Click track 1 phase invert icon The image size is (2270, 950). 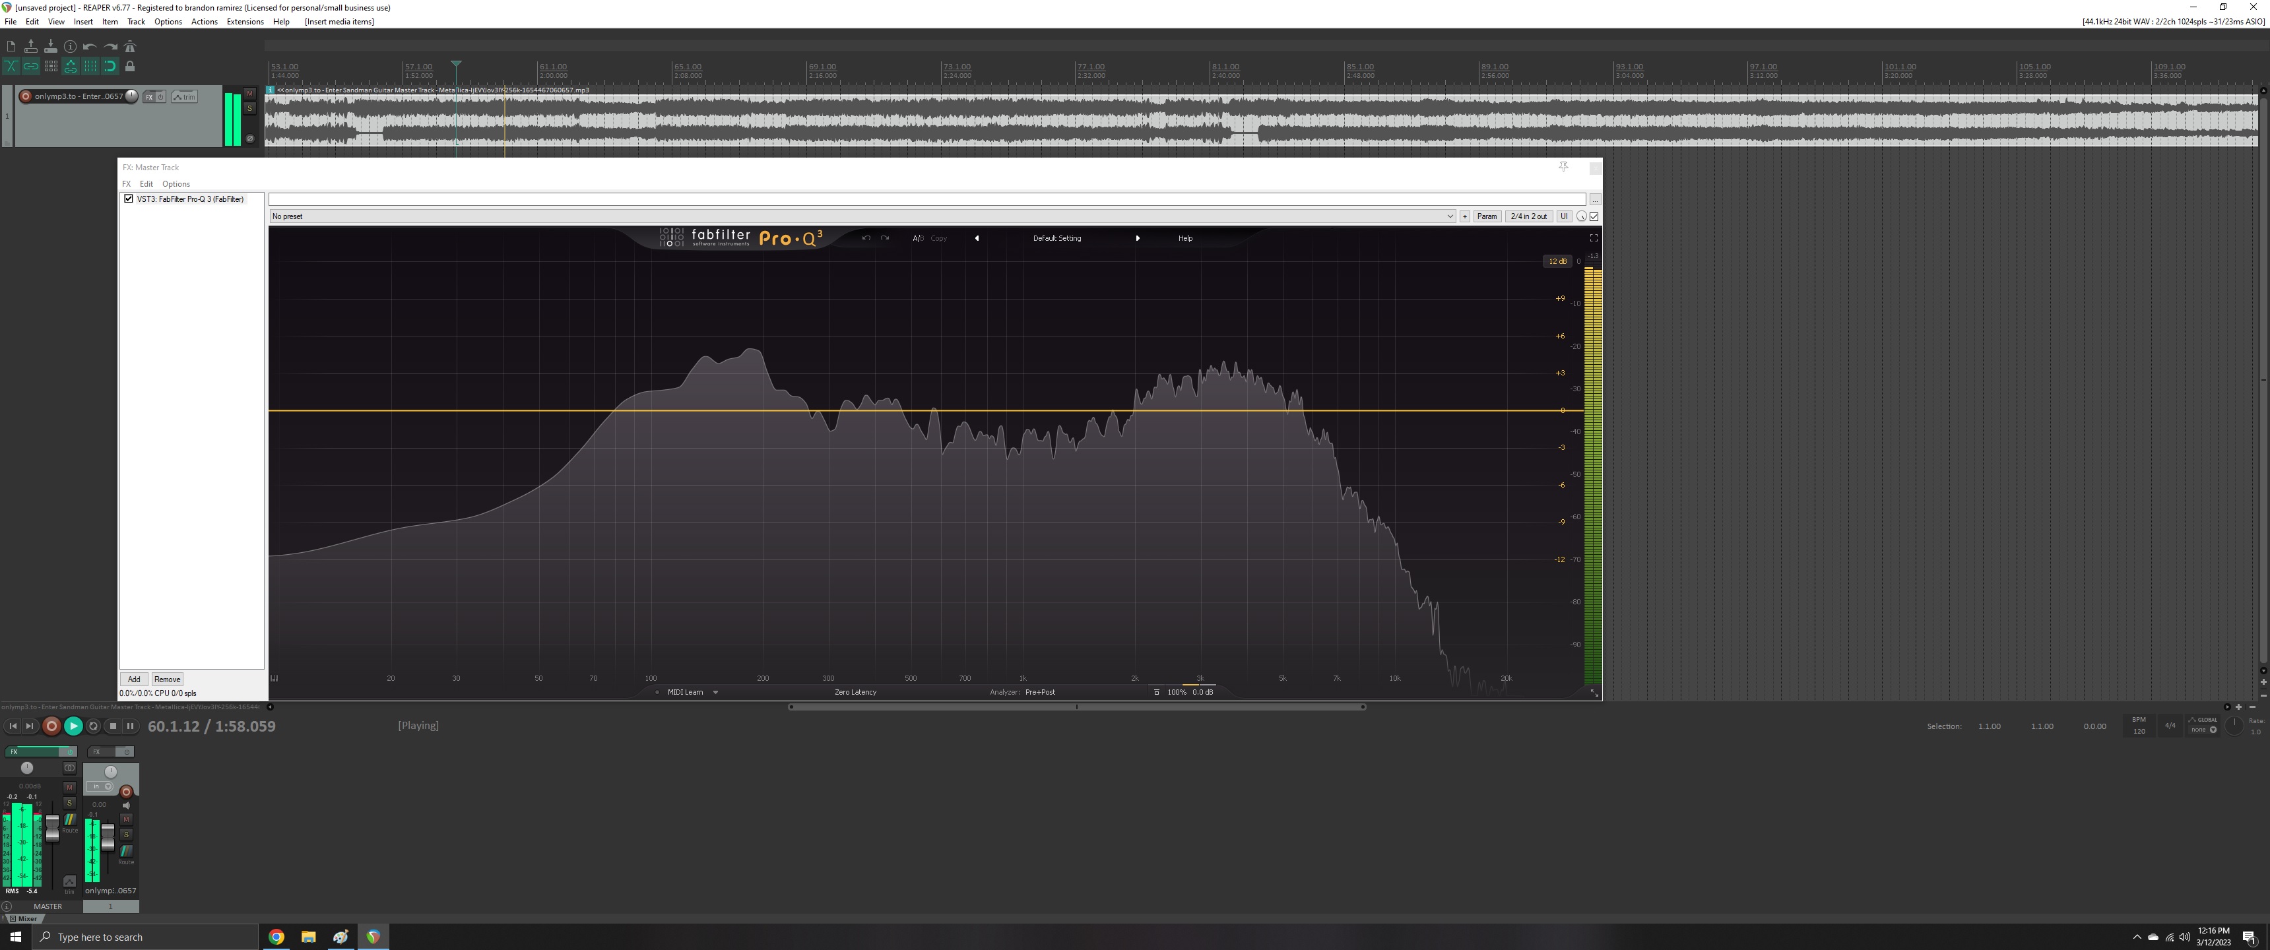[x=249, y=139]
